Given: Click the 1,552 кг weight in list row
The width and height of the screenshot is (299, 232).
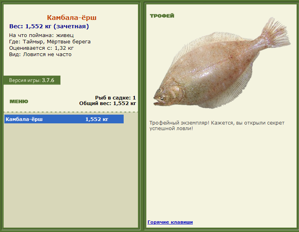Looking at the screenshot, I should [97, 119].
